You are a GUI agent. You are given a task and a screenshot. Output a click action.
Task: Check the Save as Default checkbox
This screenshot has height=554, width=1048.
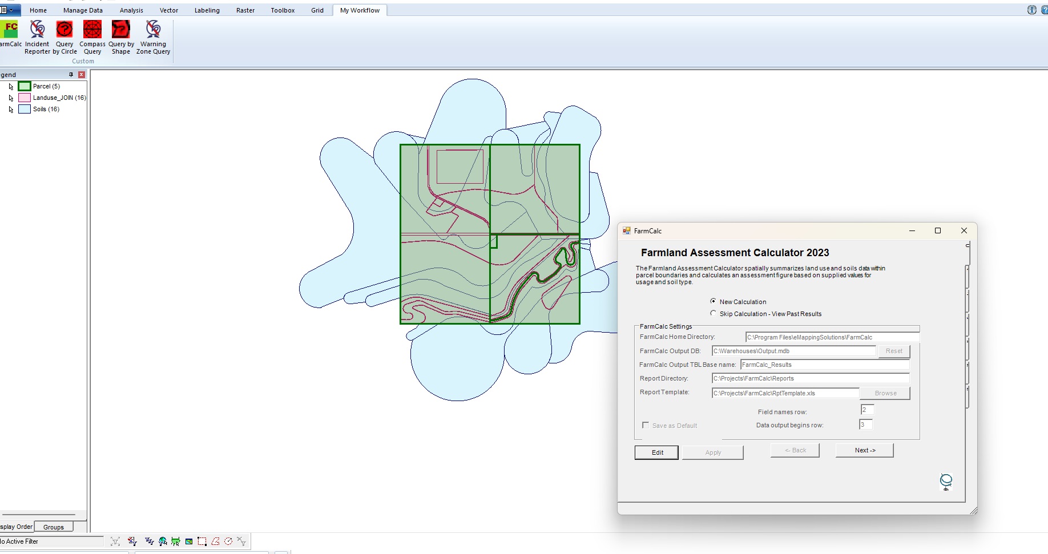[646, 425]
